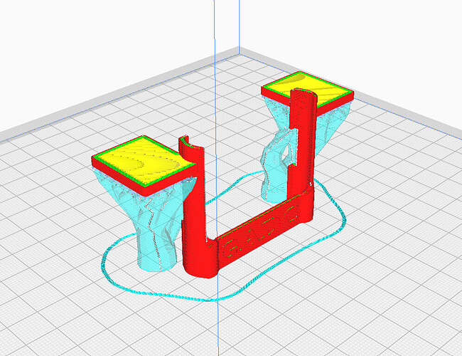The image size is (462, 356).
Task: Click the left yellow top surface
Action: click(x=144, y=160)
